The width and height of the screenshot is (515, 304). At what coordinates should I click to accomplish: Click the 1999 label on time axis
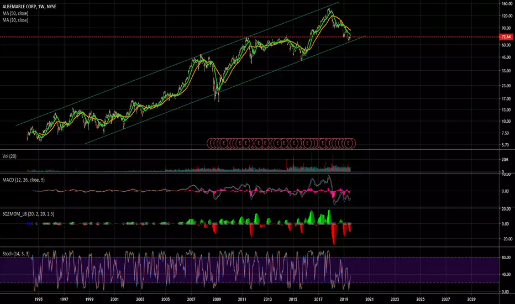90,300
